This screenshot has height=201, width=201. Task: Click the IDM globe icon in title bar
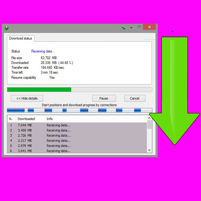click(x=6, y=28)
